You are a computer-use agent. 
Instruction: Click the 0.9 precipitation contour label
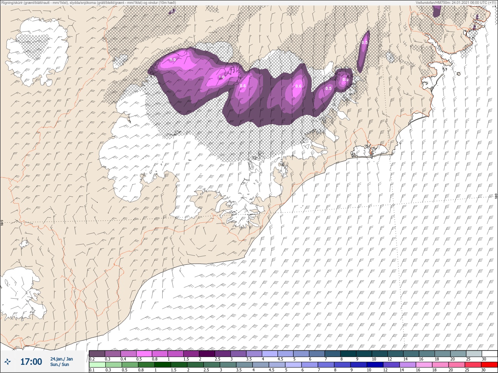tap(173, 60)
